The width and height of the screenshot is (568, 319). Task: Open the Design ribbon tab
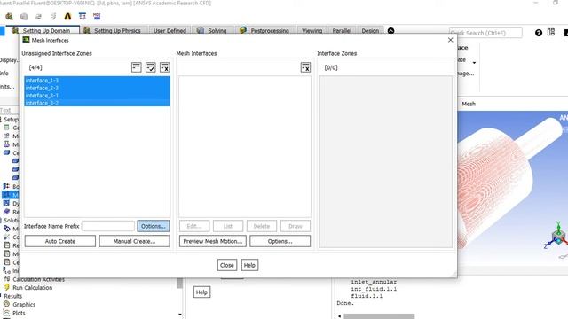[x=370, y=31]
